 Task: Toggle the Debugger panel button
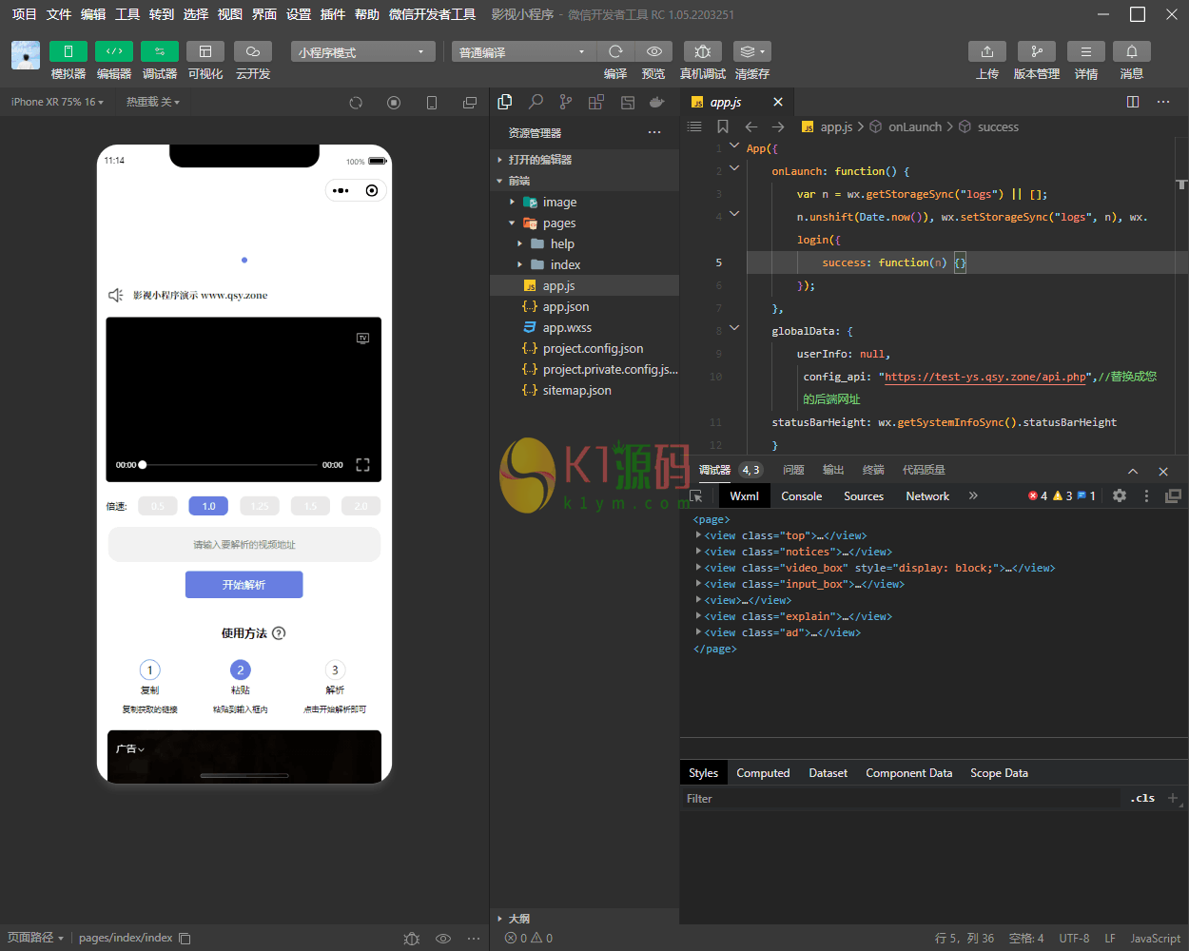coord(159,51)
